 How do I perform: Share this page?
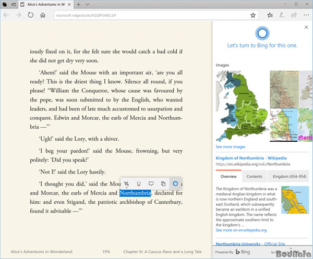[x=294, y=15]
